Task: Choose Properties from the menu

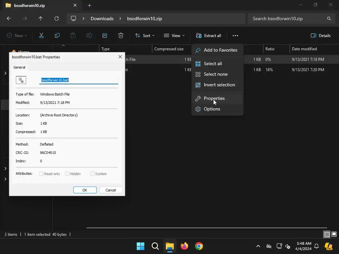Action: coord(218,98)
